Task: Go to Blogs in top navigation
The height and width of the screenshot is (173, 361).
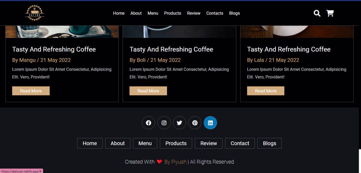Action: 234,13
